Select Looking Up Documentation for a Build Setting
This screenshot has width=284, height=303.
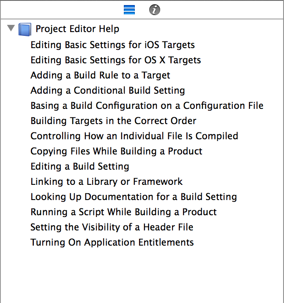134,197
